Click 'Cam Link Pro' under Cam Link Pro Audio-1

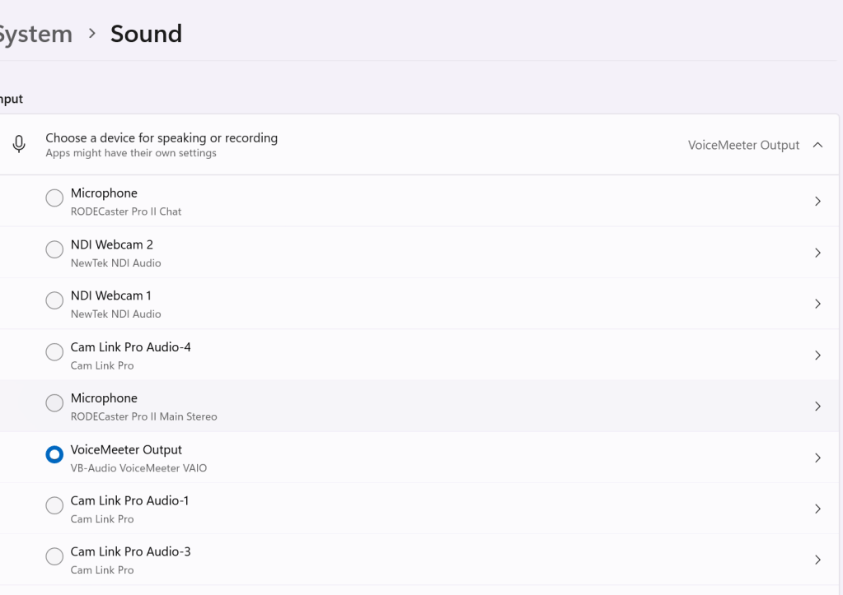tap(102, 519)
